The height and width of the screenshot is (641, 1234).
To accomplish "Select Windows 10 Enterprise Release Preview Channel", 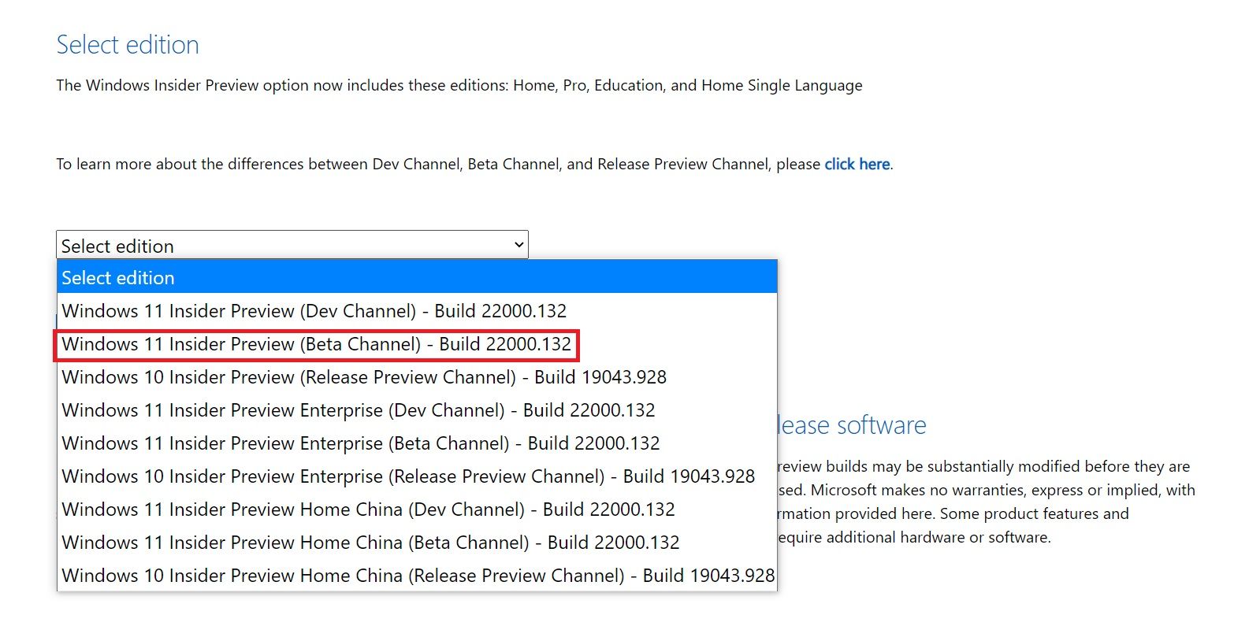I will [407, 476].
